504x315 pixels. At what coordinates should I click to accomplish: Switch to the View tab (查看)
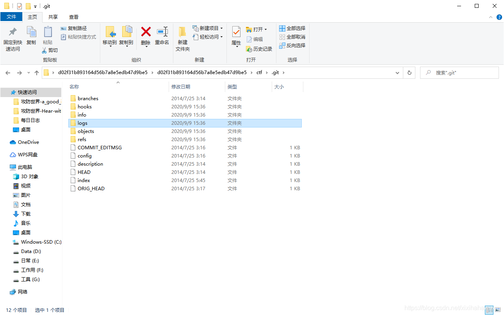click(x=74, y=17)
